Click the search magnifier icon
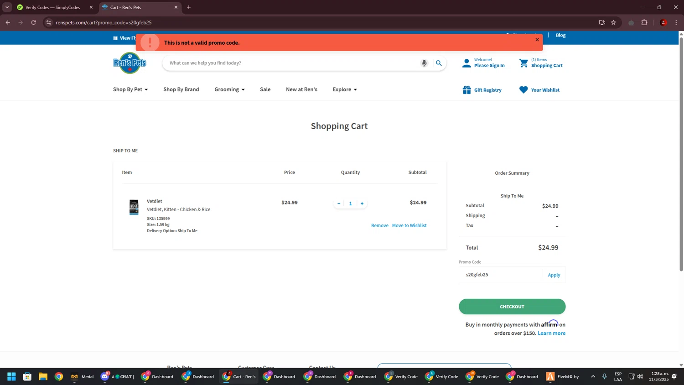Screen dimensions: 684x385 439,63
